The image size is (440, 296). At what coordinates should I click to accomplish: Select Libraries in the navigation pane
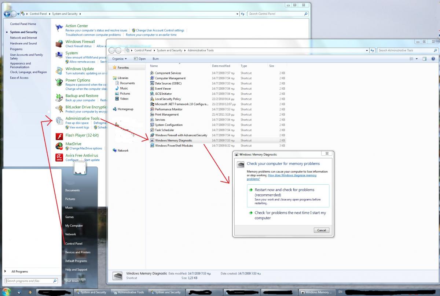[123, 78]
